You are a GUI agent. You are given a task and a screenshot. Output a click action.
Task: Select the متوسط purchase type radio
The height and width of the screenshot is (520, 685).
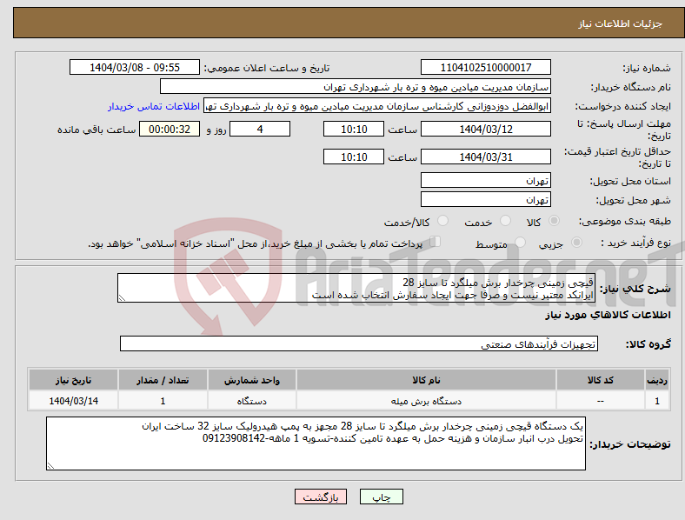[x=520, y=242]
